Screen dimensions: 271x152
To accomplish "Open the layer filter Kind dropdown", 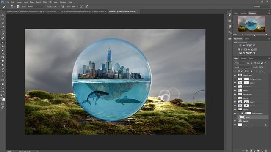I will click(240, 63).
